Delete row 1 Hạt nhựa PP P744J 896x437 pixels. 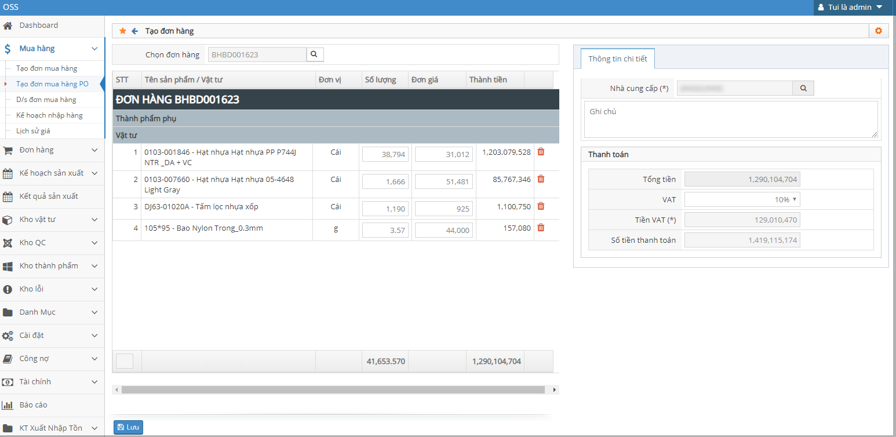(541, 152)
